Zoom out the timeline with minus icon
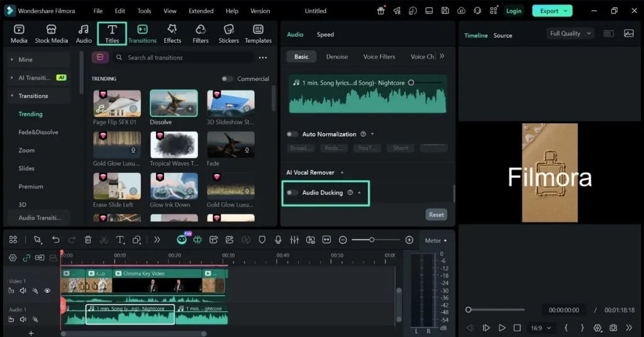644x337 pixels. tap(343, 240)
